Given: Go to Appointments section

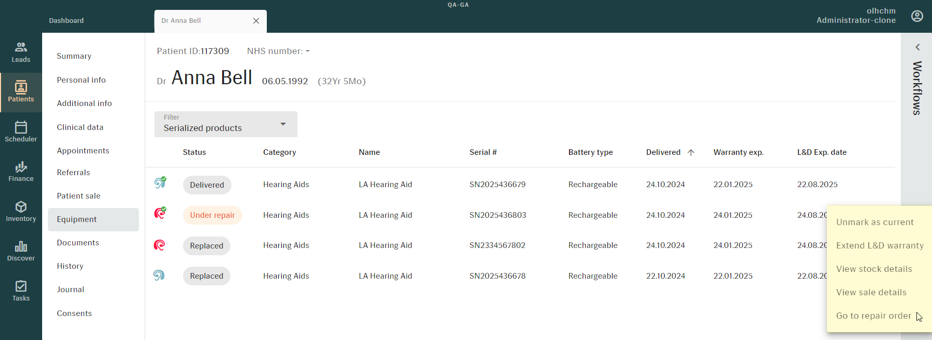Looking at the screenshot, I should click(x=83, y=151).
